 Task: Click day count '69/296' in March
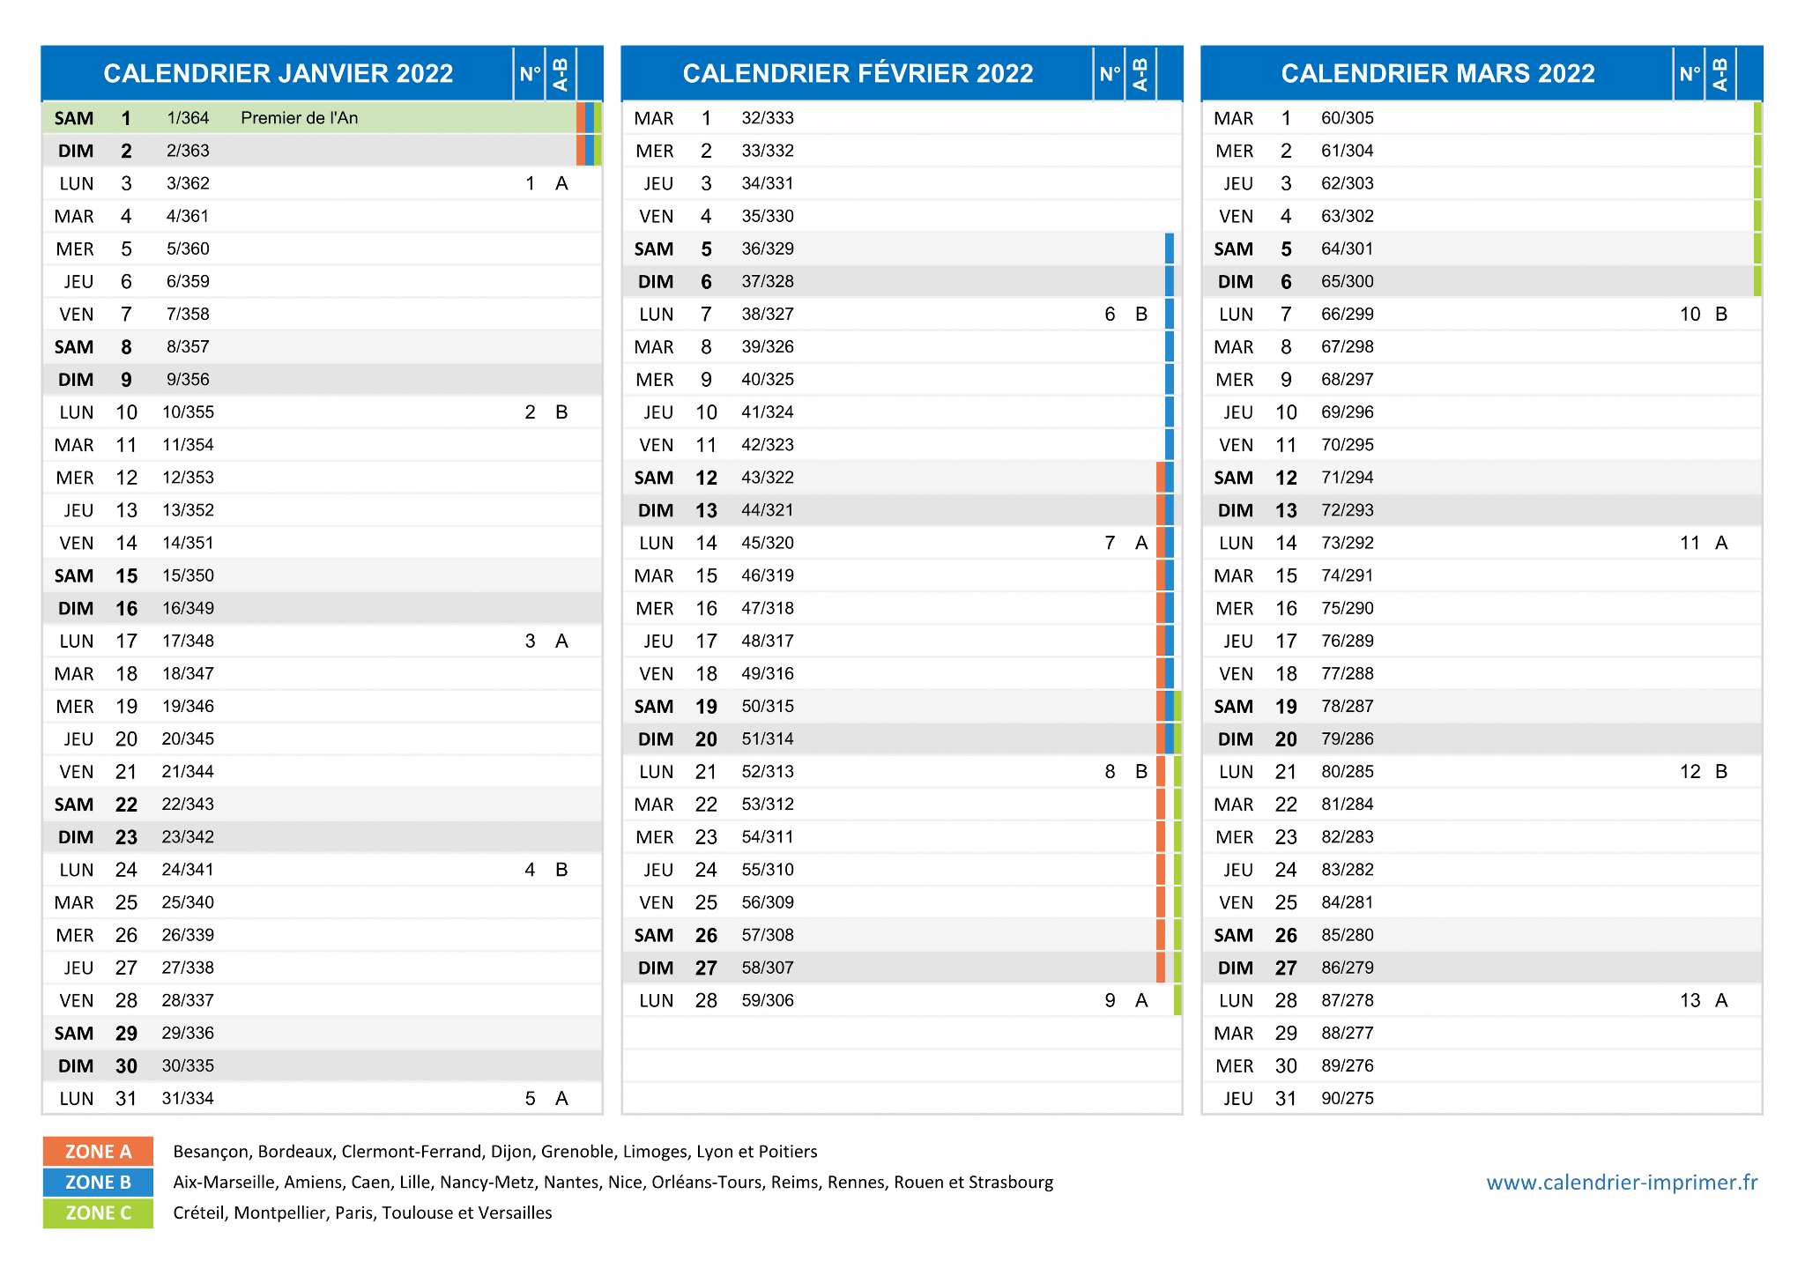click(x=1348, y=412)
